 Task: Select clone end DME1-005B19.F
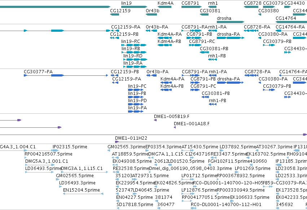(155, 120)
